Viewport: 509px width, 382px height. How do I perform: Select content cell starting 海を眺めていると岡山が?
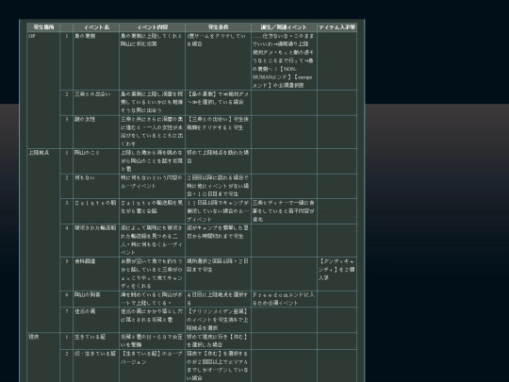click(153, 298)
